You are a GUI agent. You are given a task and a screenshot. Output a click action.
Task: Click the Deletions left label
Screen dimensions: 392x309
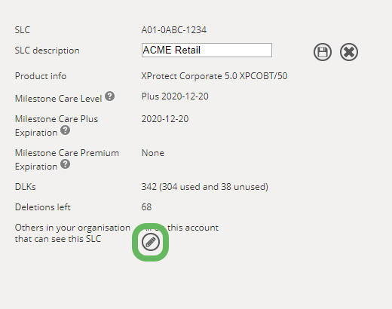(43, 207)
